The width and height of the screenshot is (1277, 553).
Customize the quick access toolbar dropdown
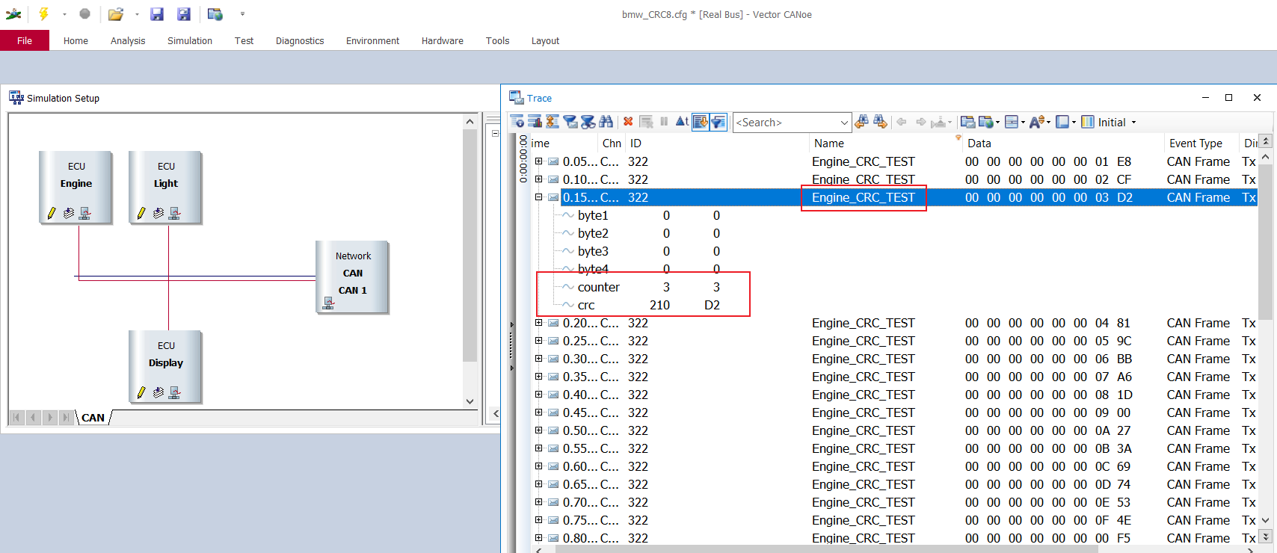[x=242, y=13]
